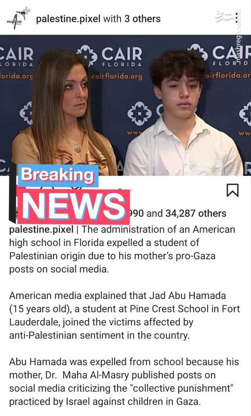Tap the blue "Breaking" label on the sticker
The image size is (251, 416).
click(58, 175)
